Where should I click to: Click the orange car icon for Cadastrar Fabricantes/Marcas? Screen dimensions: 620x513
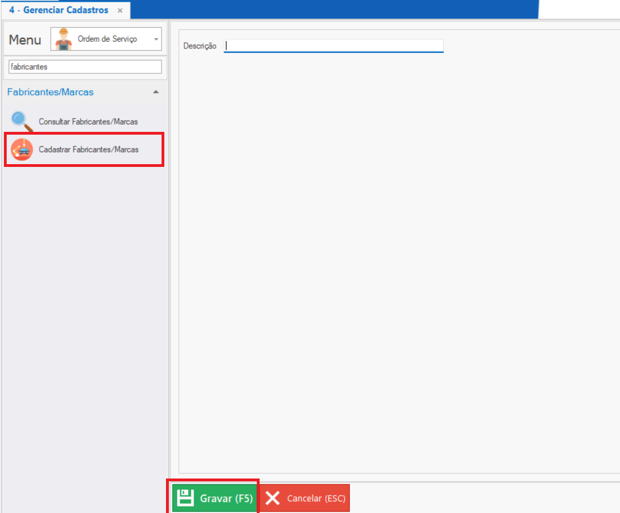pos(22,149)
